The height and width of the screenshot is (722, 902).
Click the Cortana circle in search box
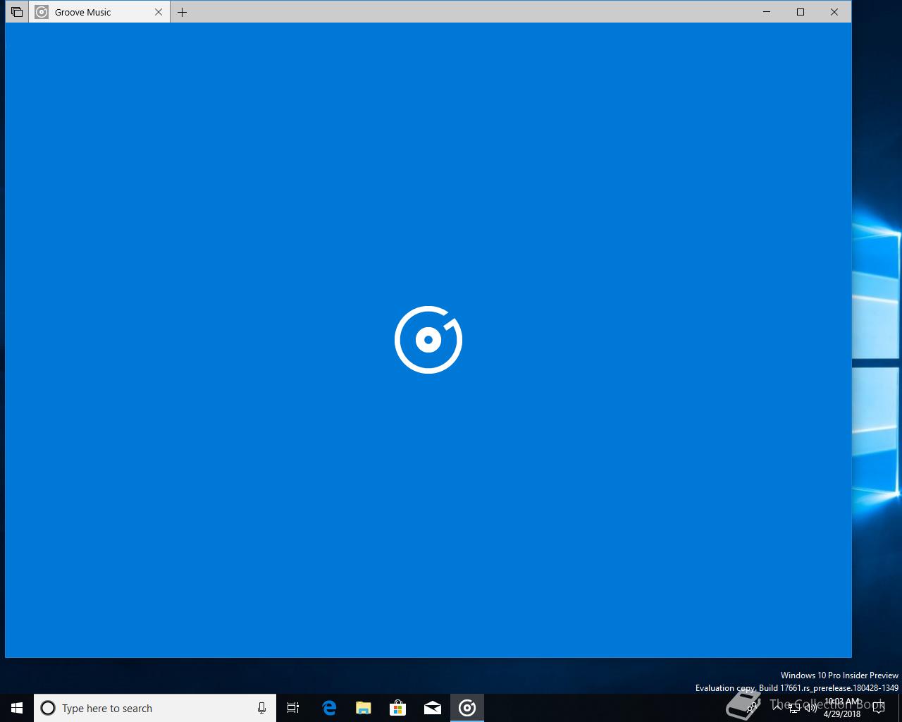click(x=48, y=708)
